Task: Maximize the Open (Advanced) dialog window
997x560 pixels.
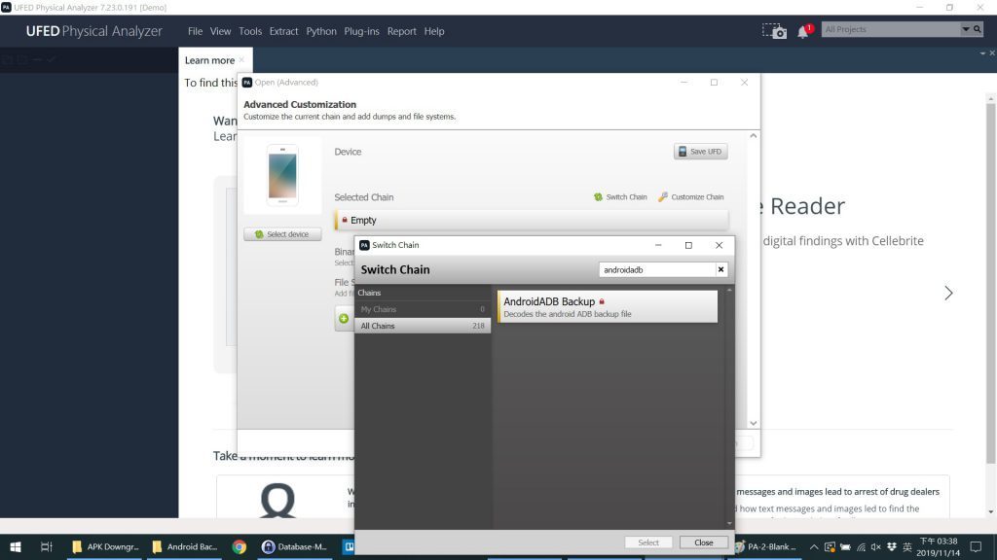Action: pos(714,83)
